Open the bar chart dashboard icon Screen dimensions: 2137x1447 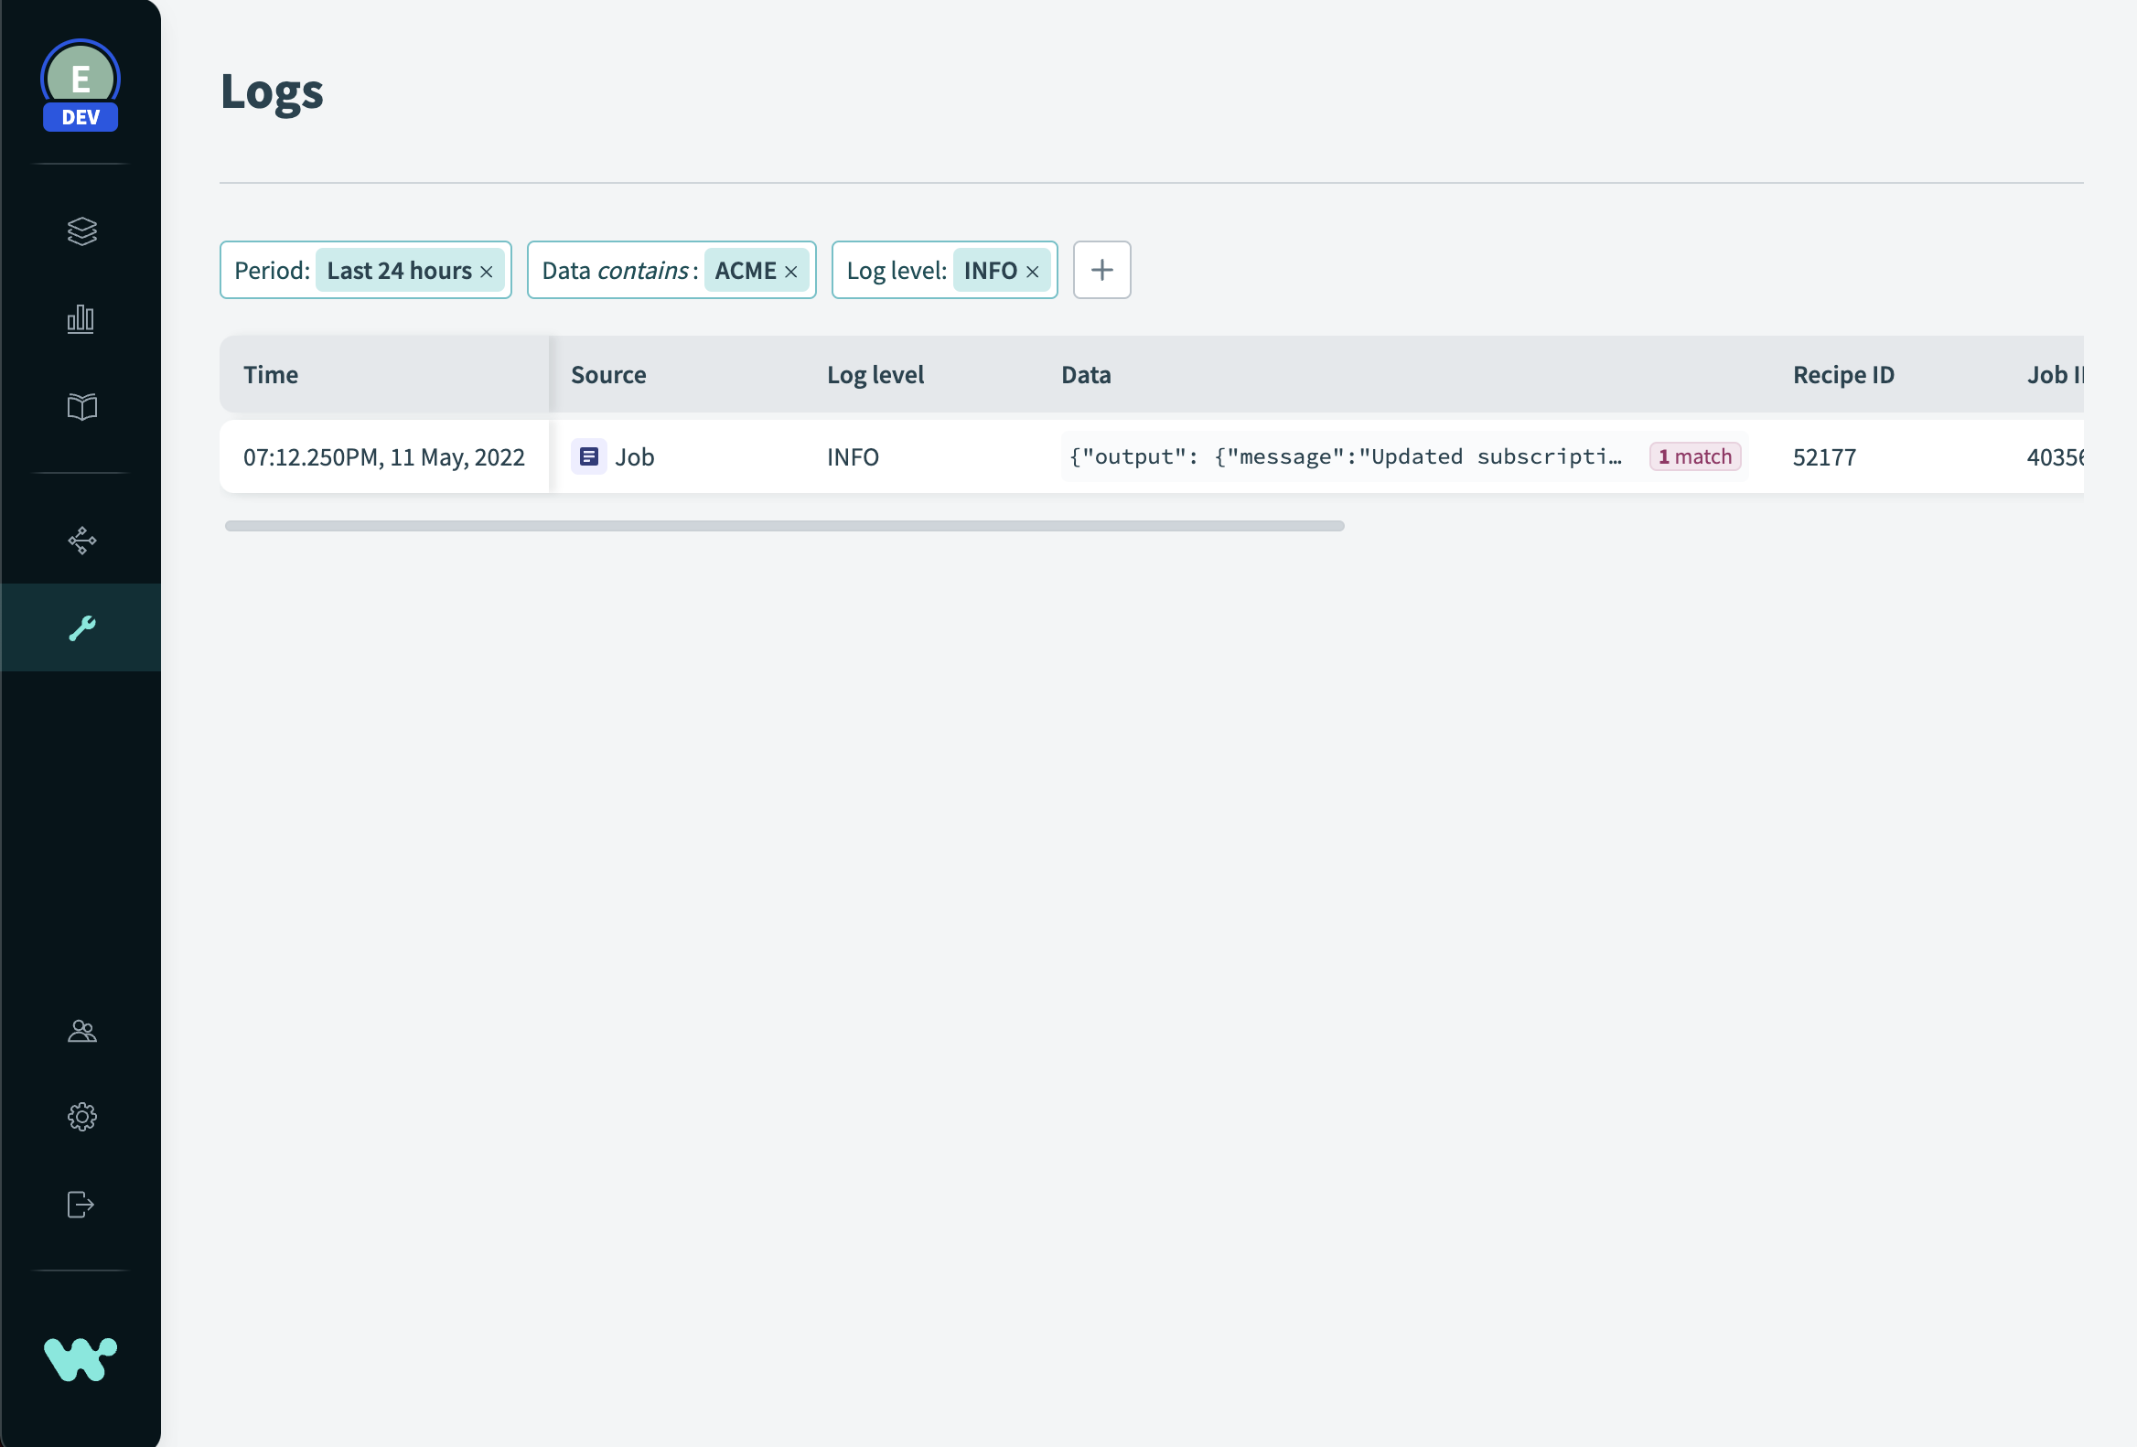[81, 319]
